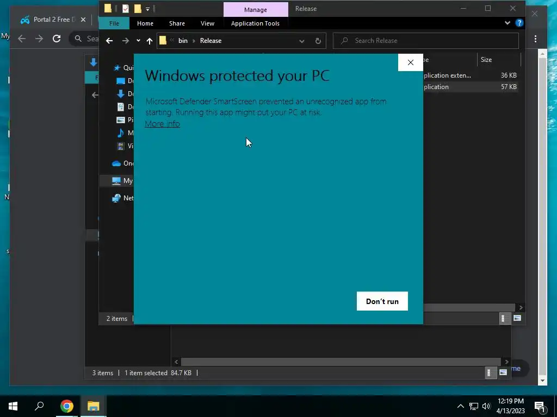Click horizontal scrollbar in rear Explorer window
This screenshot has width=557, height=417.
tap(341, 362)
